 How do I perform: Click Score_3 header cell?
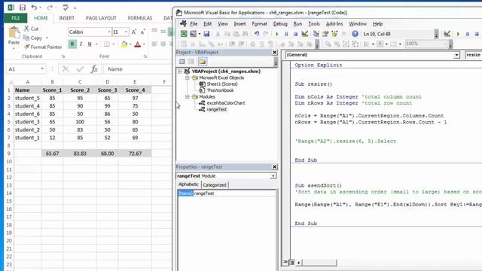pos(107,90)
